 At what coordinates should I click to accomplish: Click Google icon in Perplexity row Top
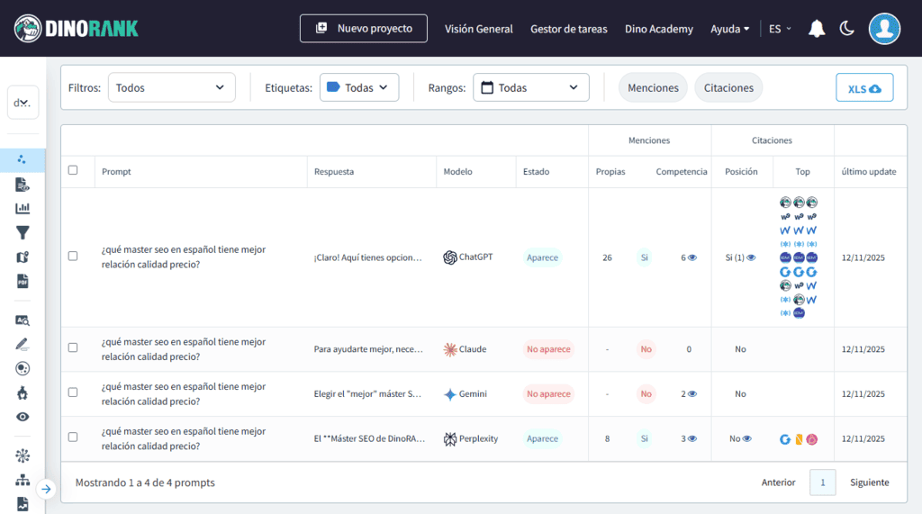785,439
